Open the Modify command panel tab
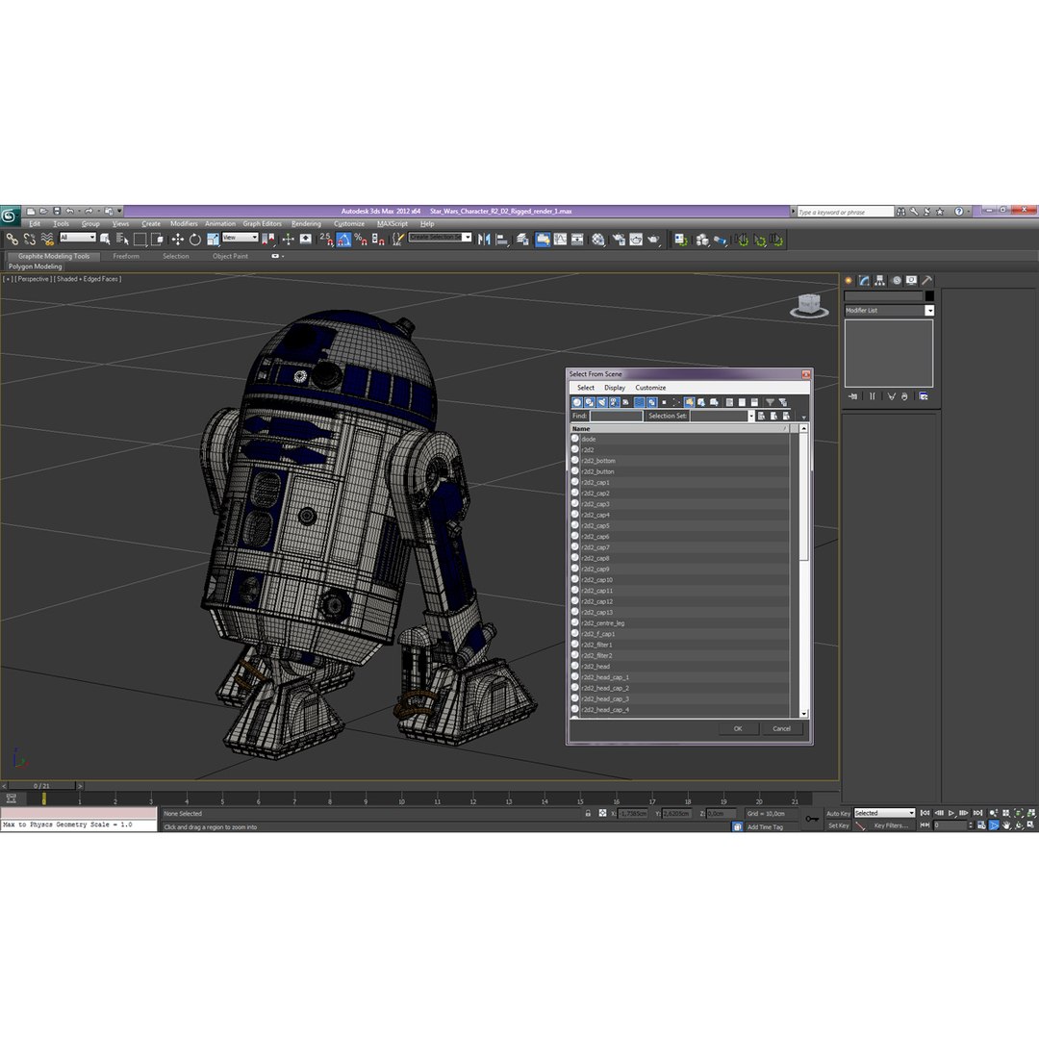Screen dimensions: 1039x1039 pos(864,280)
